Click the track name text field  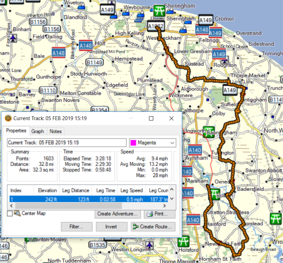[x=67, y=143]
